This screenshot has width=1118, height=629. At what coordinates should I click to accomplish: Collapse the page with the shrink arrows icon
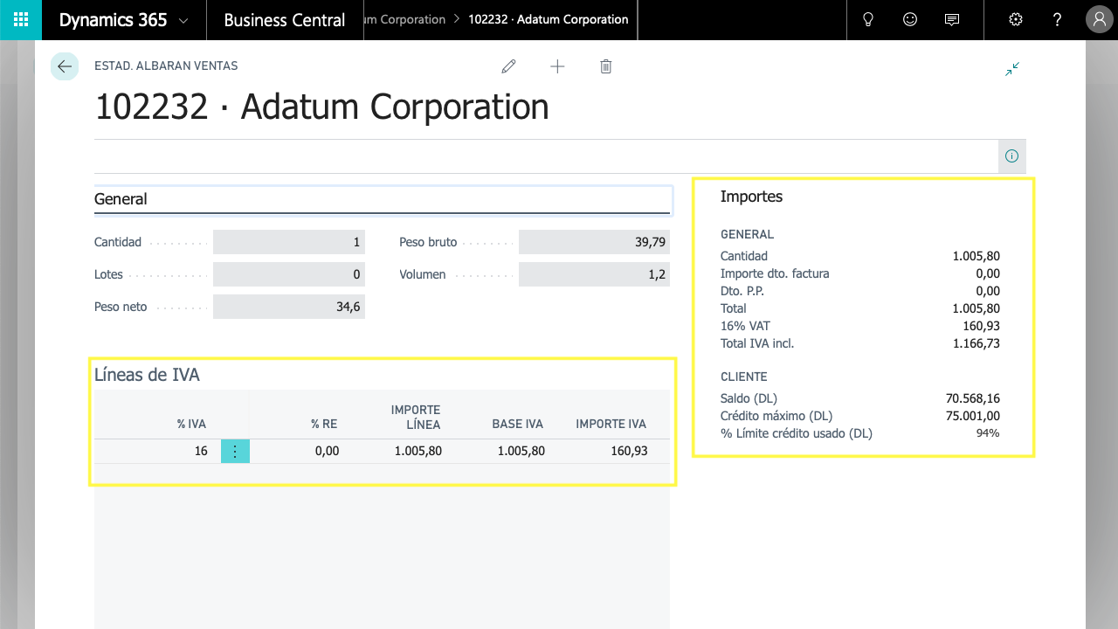[1012, 69]
